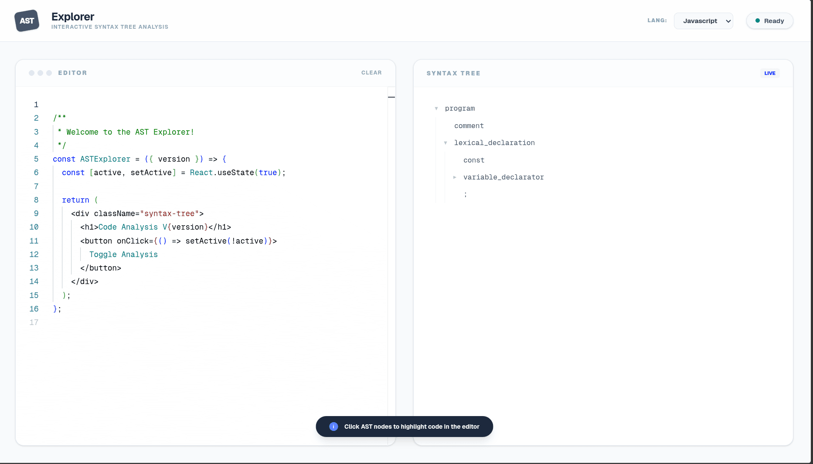Image resolution: width=813 pixels, height=464 pixels.
Task: Click the Explorer title heading
Action: [x=73, y=17]
